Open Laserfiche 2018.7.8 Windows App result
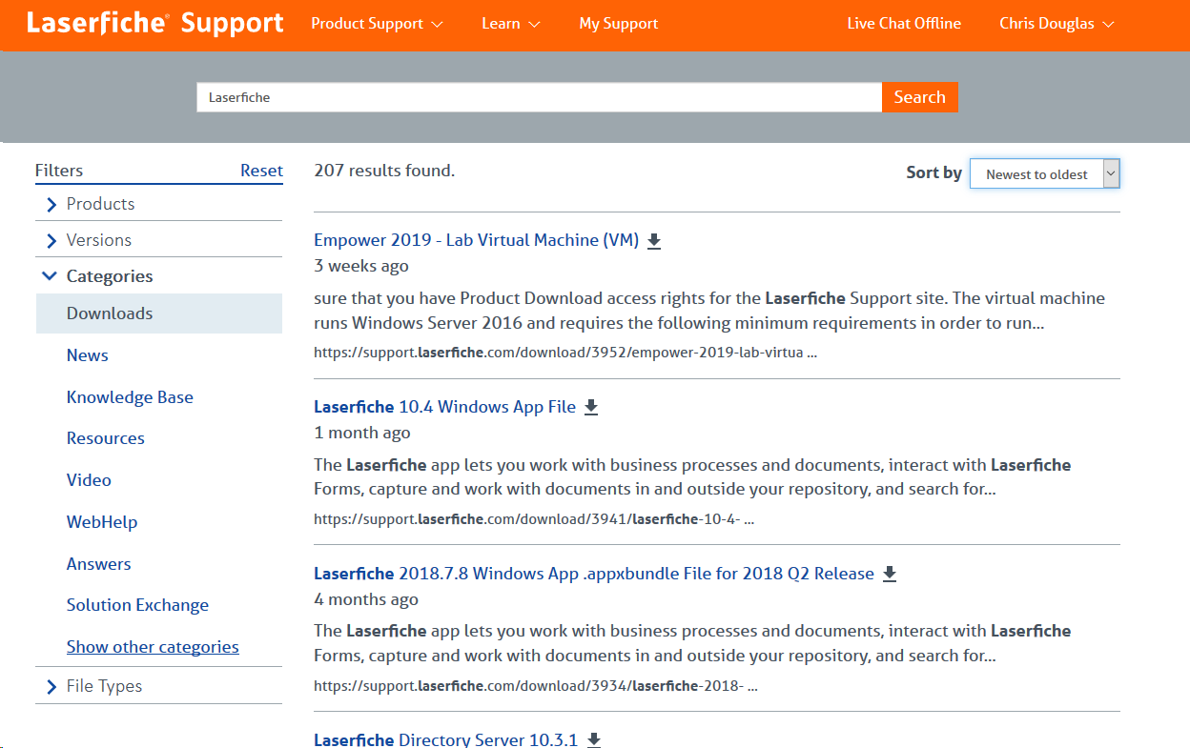This screenshot has width=1190, height=748. click(593, 574)
